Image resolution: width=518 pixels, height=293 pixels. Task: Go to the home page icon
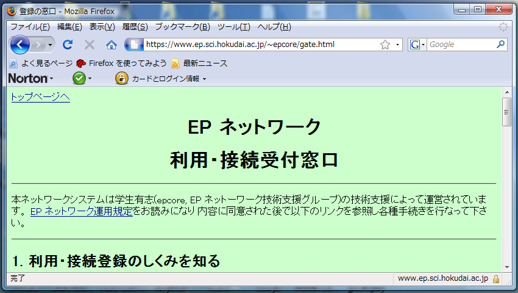(112, 45)
